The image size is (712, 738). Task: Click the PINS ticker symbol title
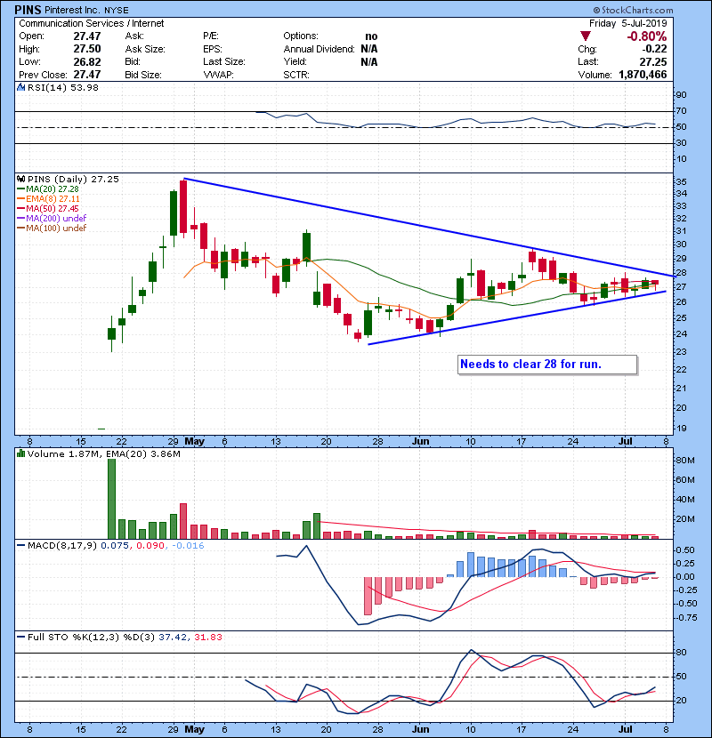coord(28,10)
